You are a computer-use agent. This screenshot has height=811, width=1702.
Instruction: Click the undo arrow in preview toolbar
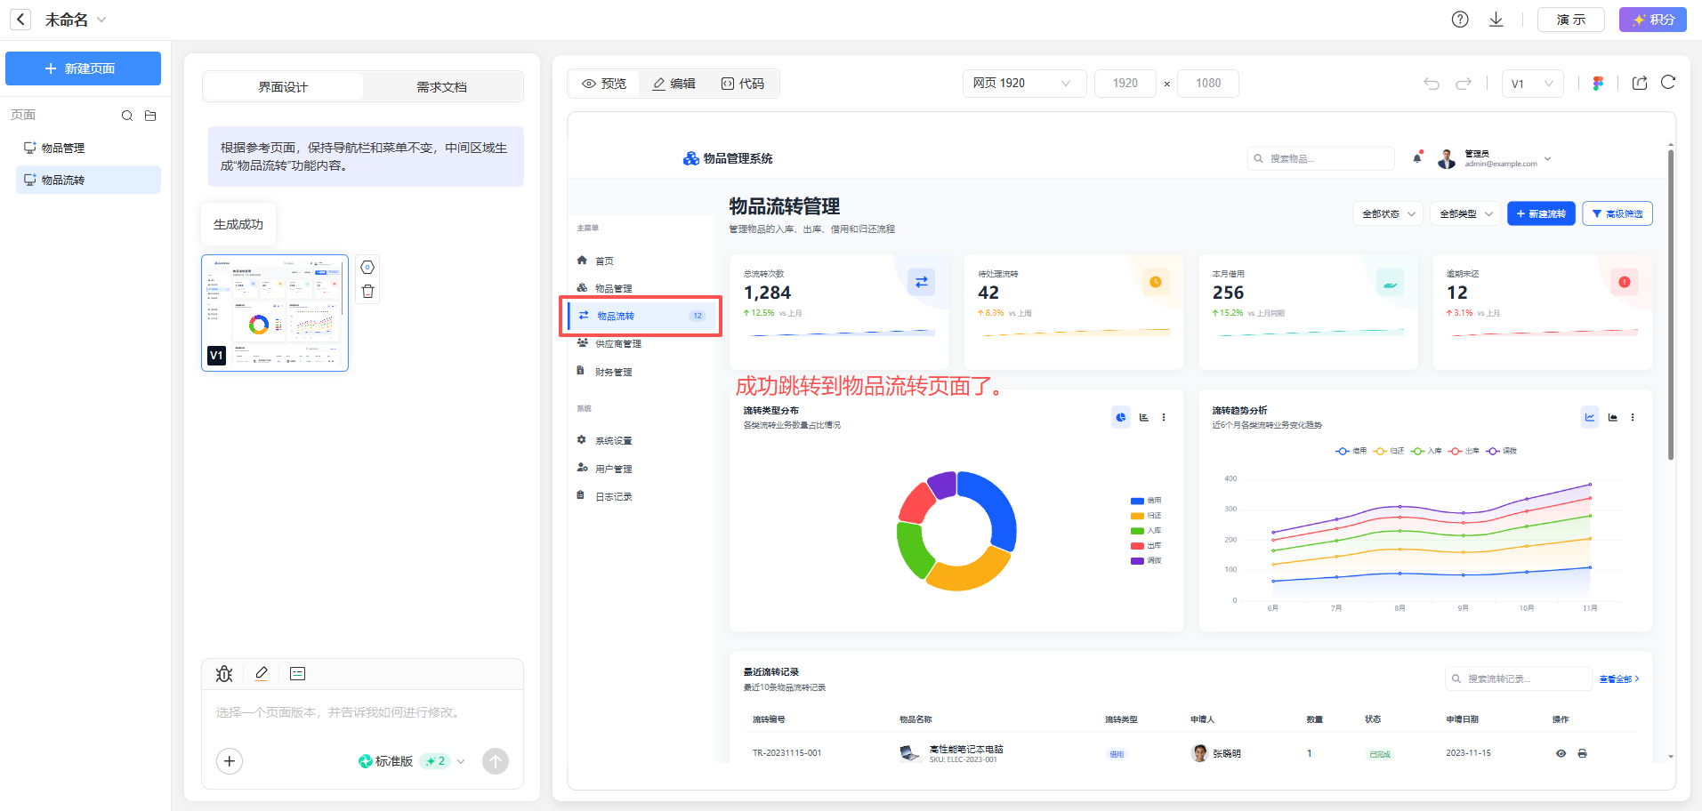[1432, 84]
